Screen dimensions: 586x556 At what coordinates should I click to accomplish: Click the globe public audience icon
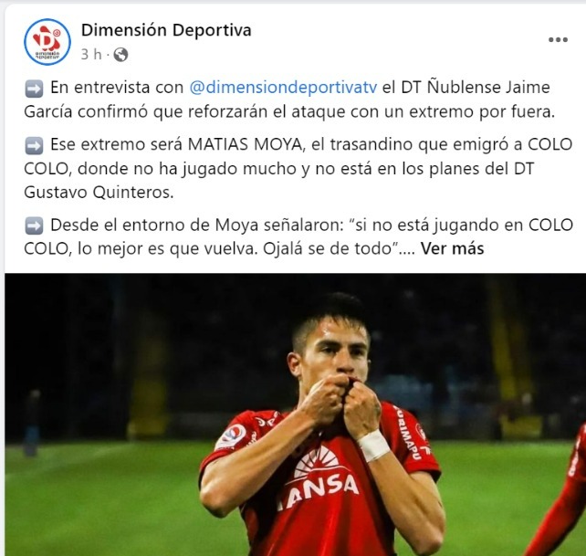[120, 55]
